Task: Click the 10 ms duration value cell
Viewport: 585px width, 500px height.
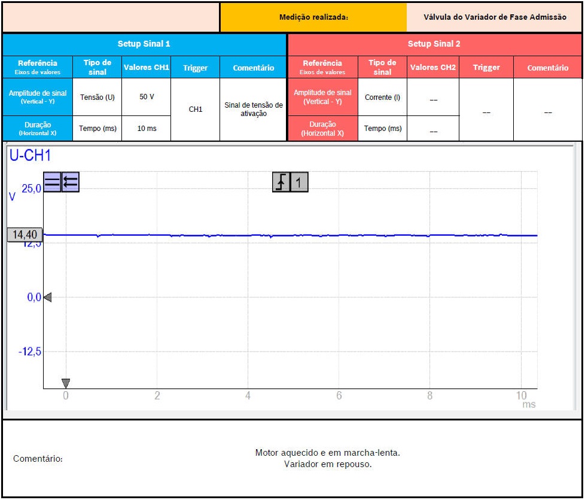Action: click(147, 129)
